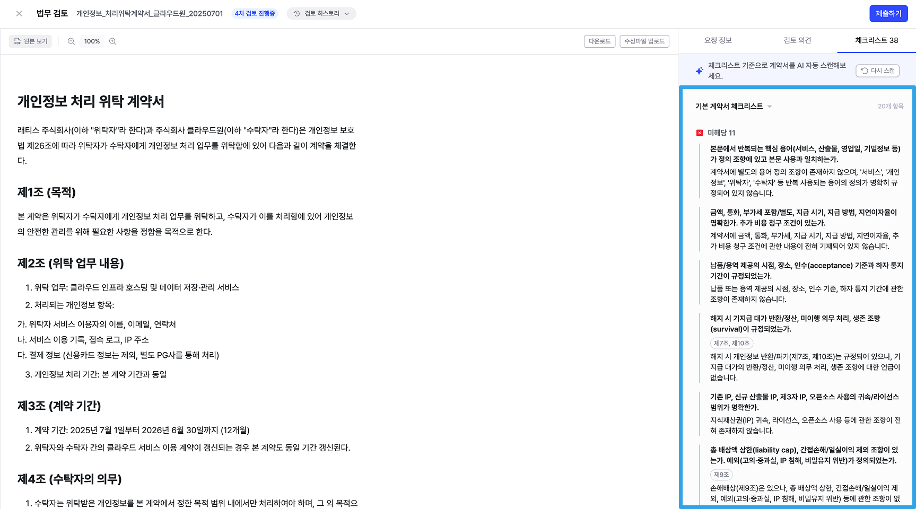Click the red 미해당 status icon
Viewport: 916px width, 509px height.
(700, 133)
